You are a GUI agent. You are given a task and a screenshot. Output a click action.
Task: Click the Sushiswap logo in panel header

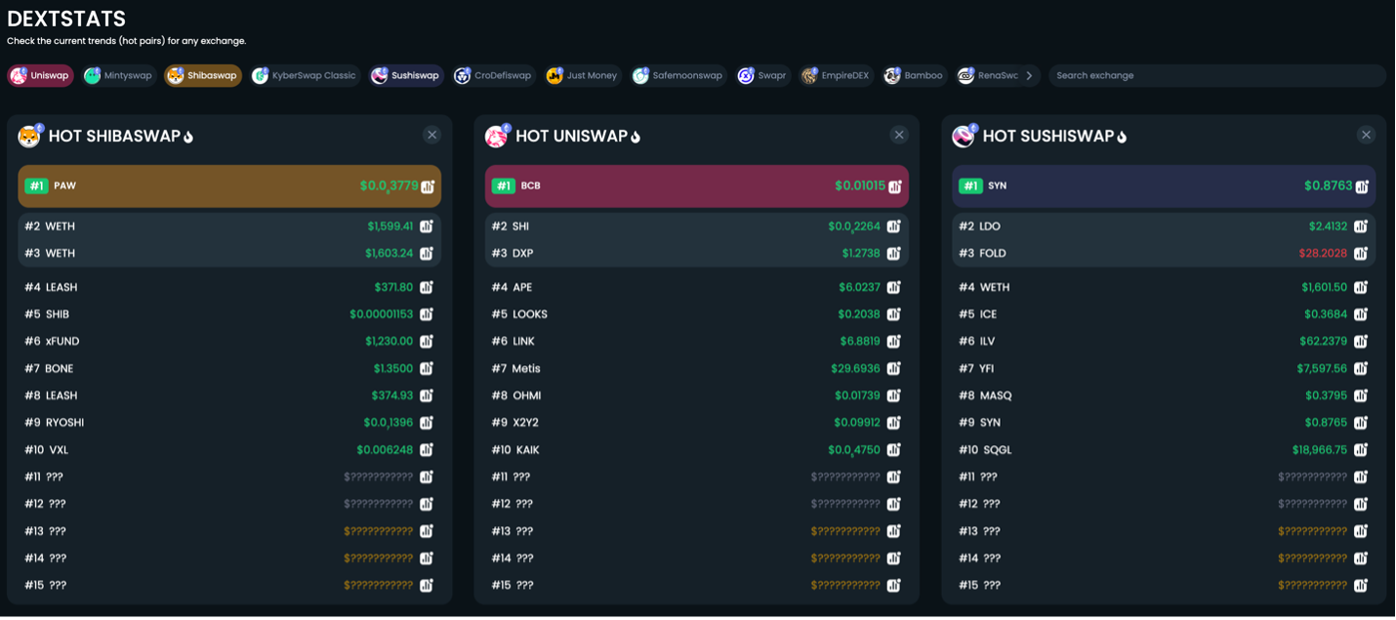(x=965, y=136)
